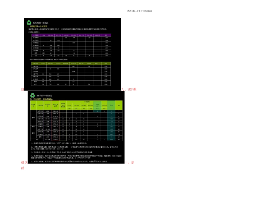Click the red character 段 left of the upper slide
This screenshot has height=197, width=279.
(x=23, y=89)
